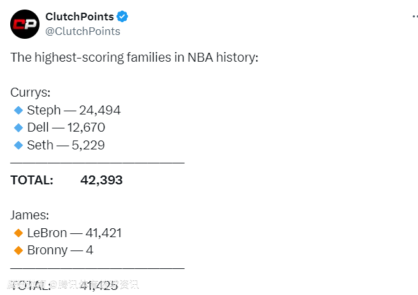The height and width of the screenshot is (295, 418).
Task: Click the bold "TOTAL:" label under Currys
Action: click(x=32, y=181)
